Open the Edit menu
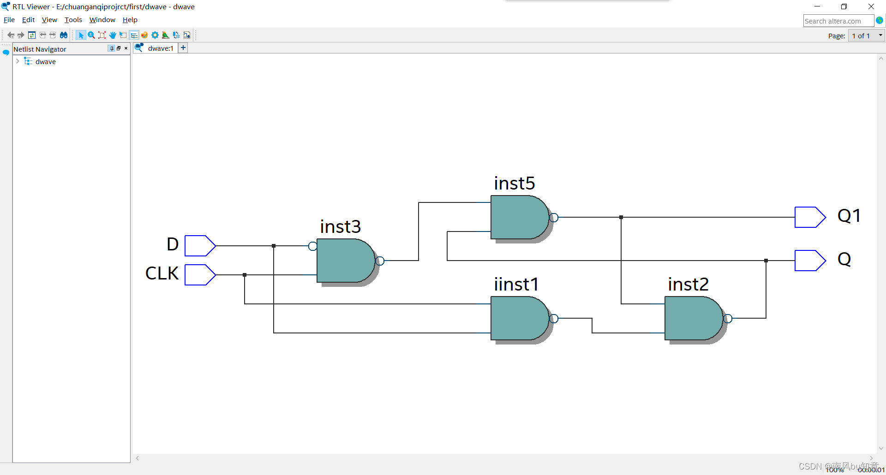The height and width of the screenshot is (475, 886). click(x=29, y=20)
